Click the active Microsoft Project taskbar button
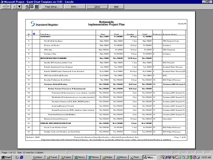The image size is (213, 160). click(150, 157)
